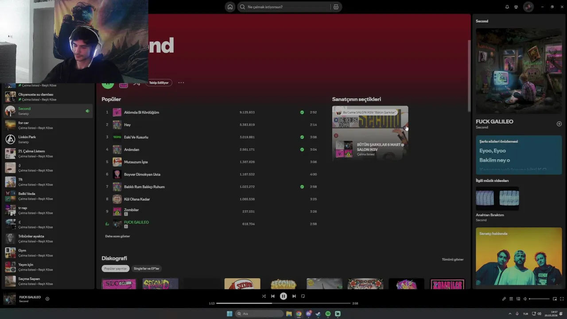Mute via the speaker icon
This screenshot has width=567, height=319.
pos(525,299)
